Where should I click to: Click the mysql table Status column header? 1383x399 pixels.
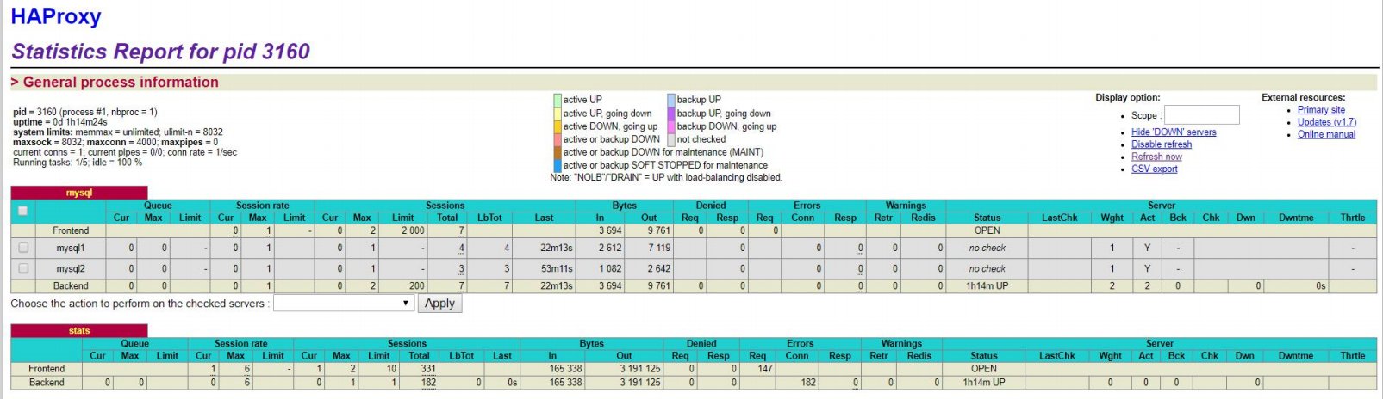pyautogui.click(x=987, y=218)
